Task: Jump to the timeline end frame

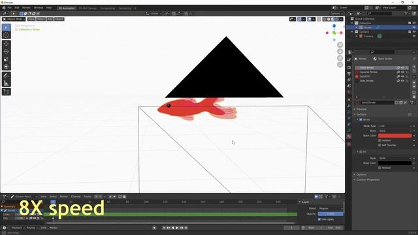Action: pos(185,228)
